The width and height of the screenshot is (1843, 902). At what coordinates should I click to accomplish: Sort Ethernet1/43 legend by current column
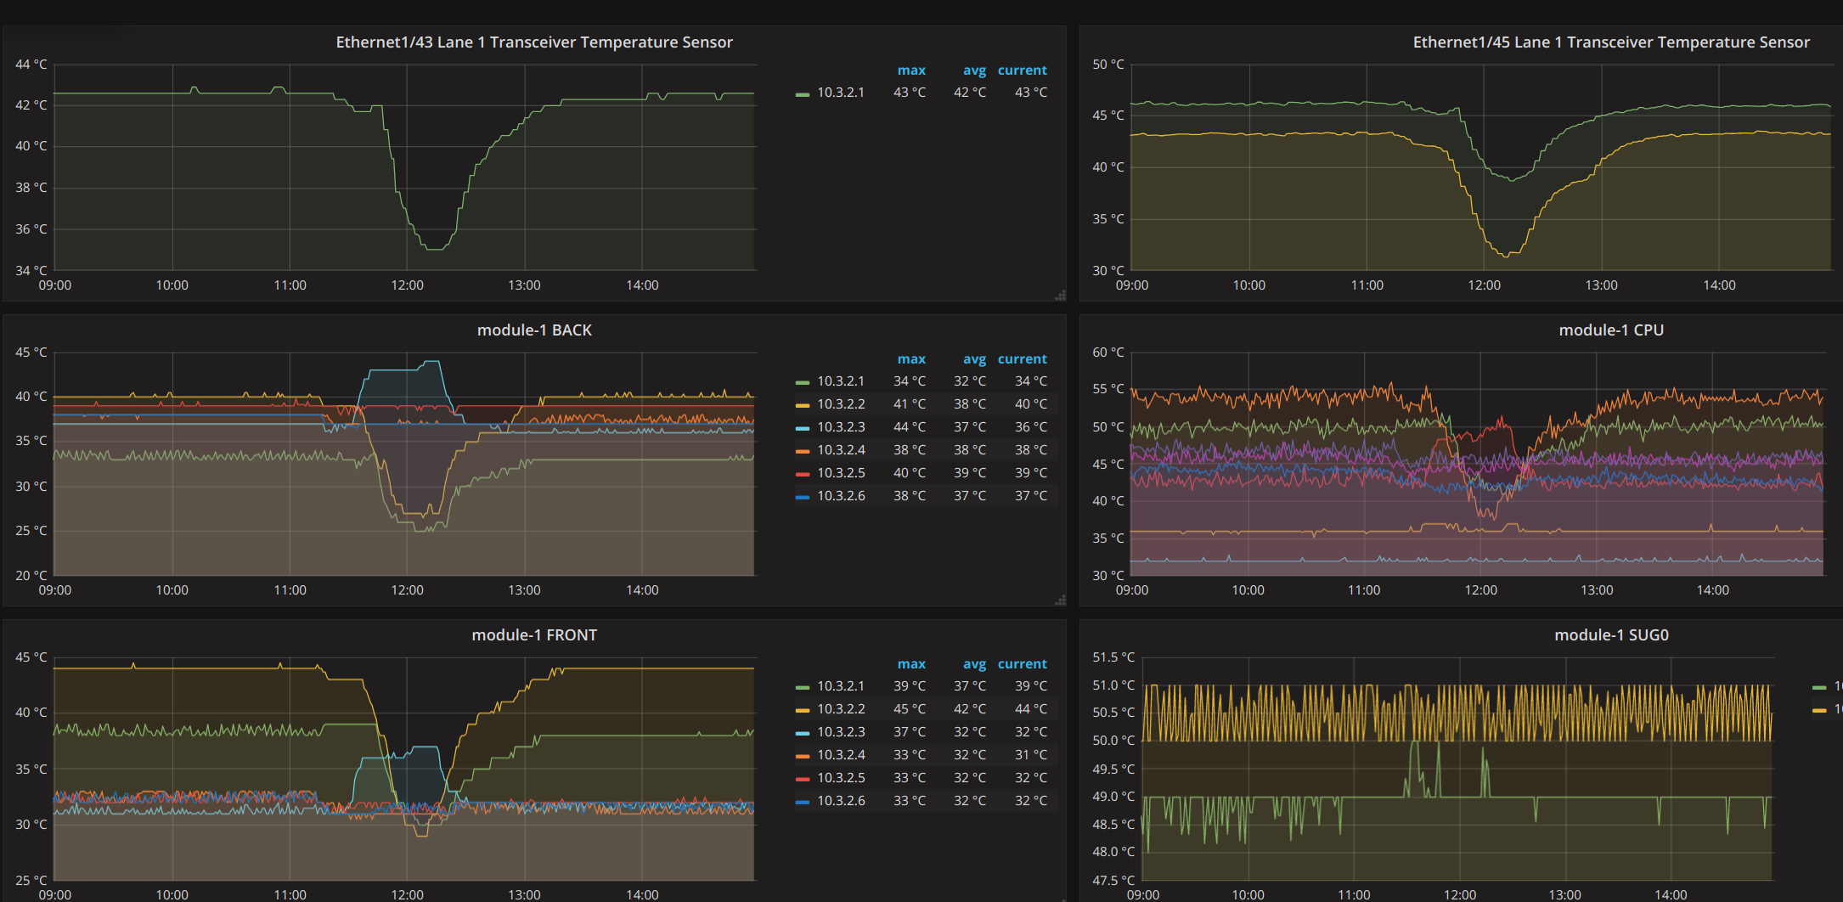pyautogui.click(x=1023, y=70)
